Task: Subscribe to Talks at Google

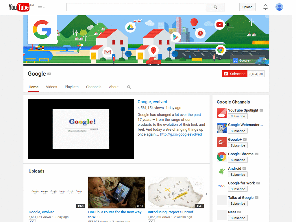Action: pyautogui.click(x=238, y=203)
